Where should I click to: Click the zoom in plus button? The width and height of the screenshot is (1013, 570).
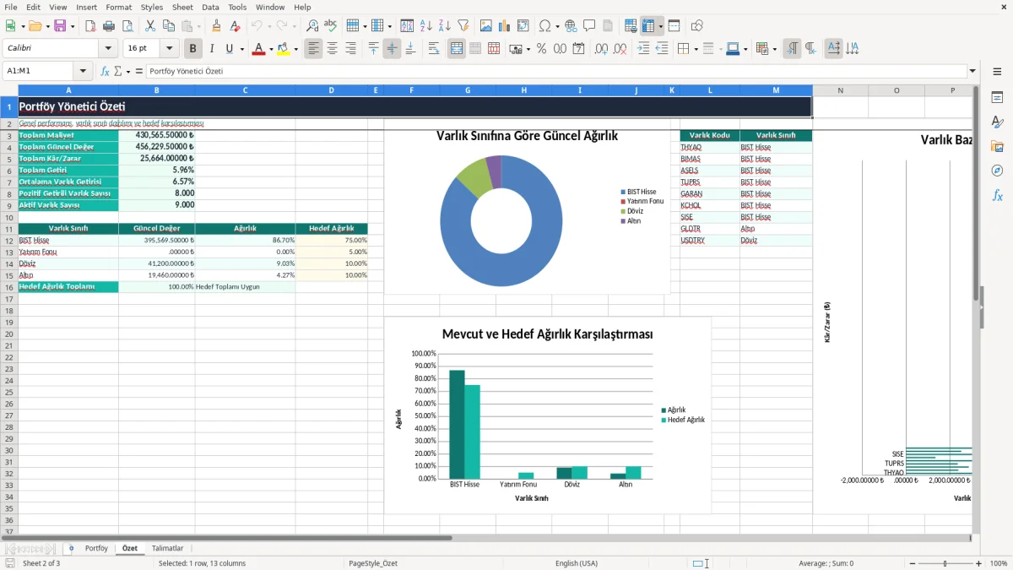(979, 563)
